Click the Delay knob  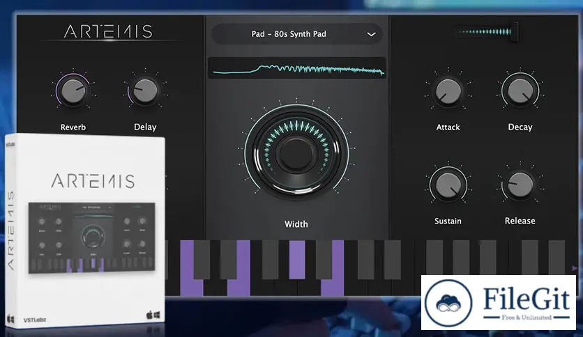click(145, 91)
